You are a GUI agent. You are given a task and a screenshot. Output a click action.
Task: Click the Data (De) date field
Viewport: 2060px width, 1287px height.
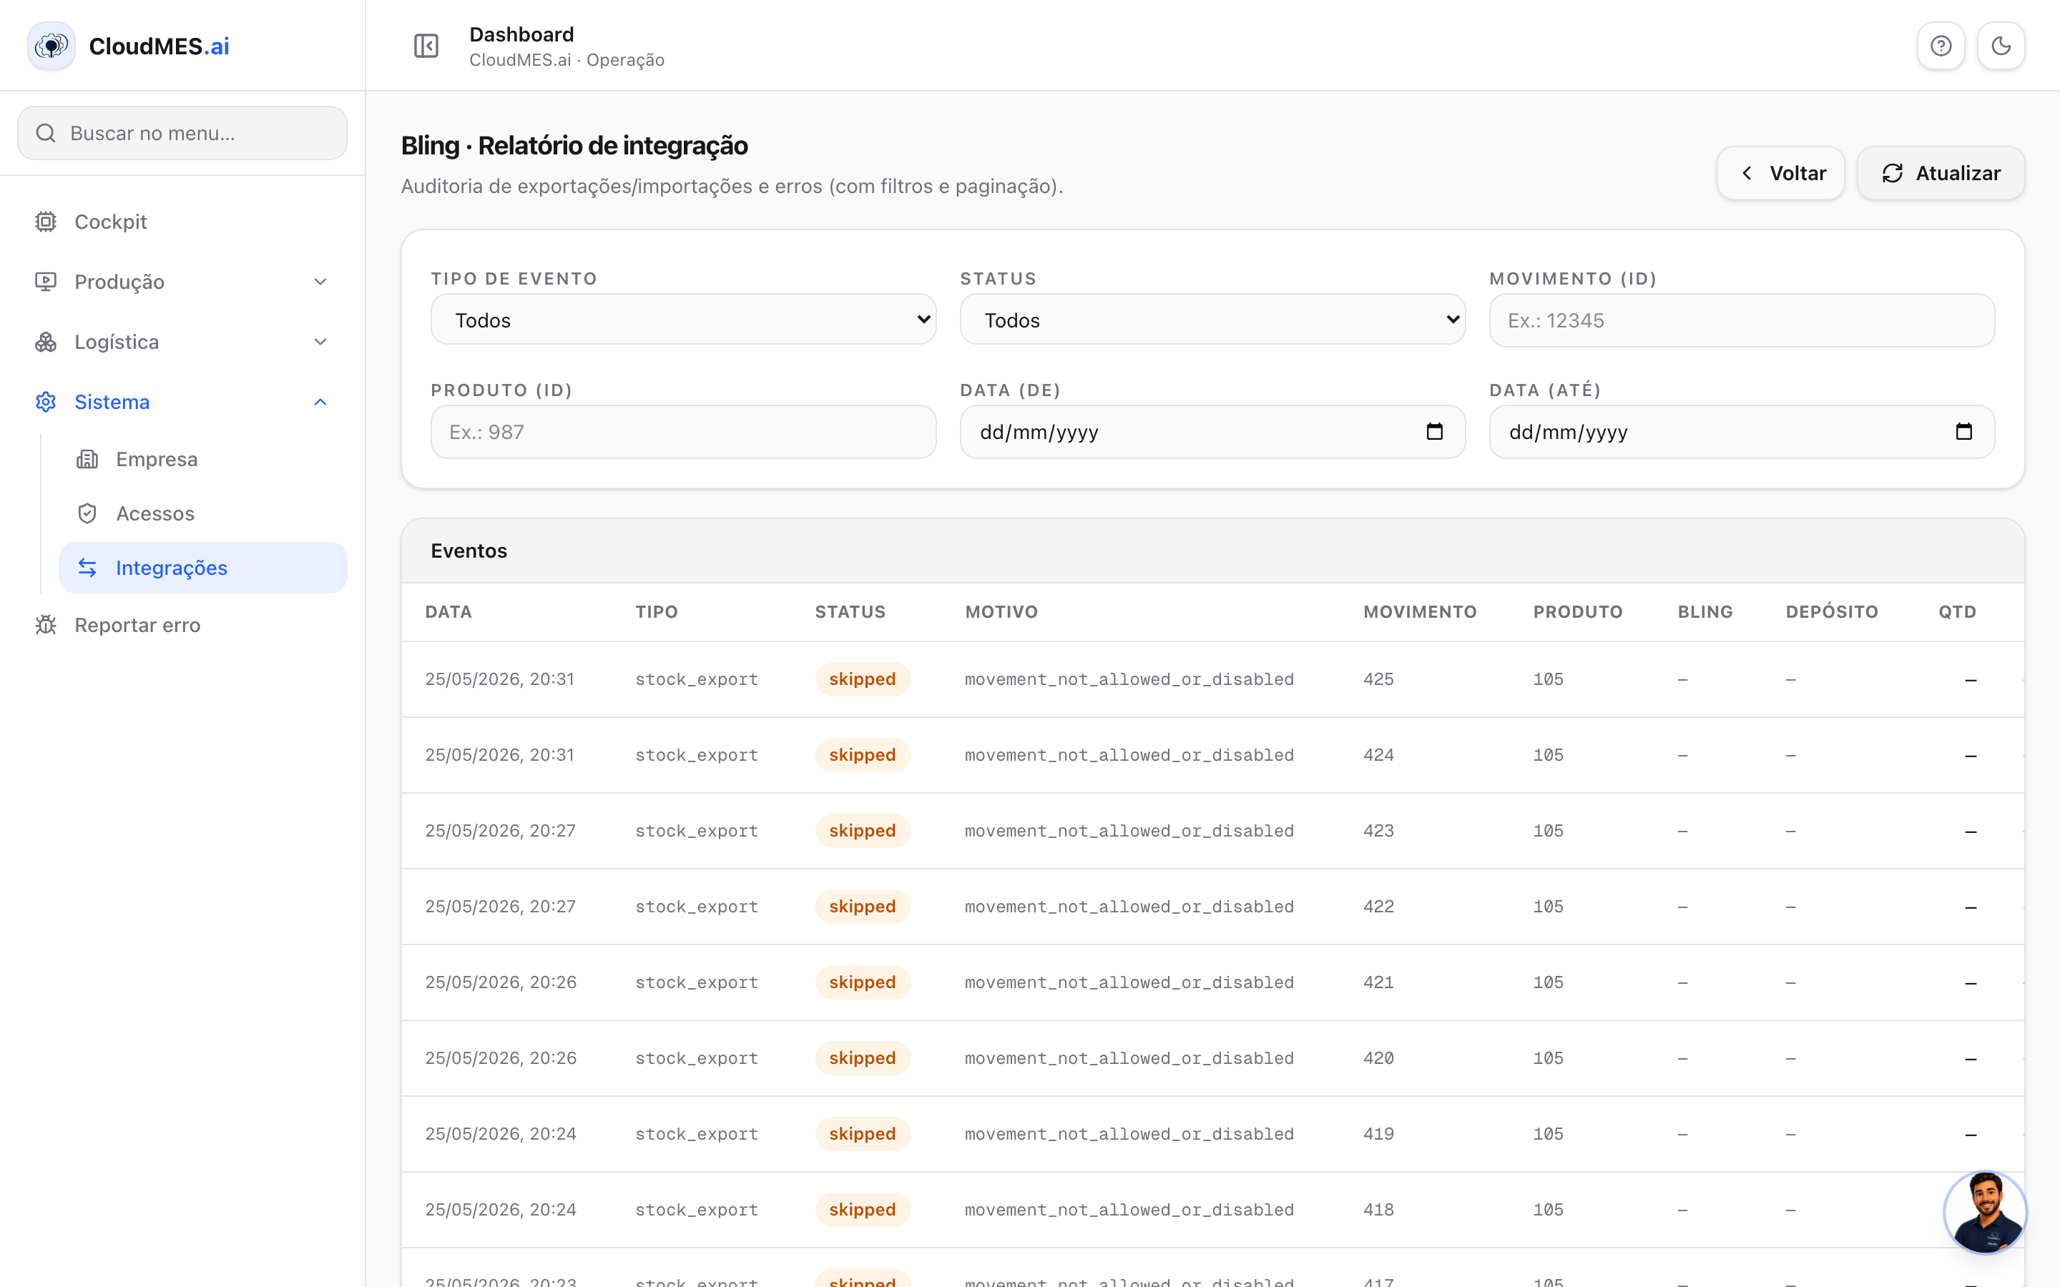click(x=1212, y=432)
